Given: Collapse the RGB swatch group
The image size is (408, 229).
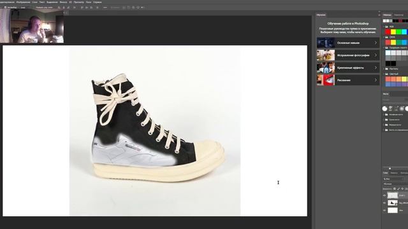Looking at the screenshot, I should point(384,27).
